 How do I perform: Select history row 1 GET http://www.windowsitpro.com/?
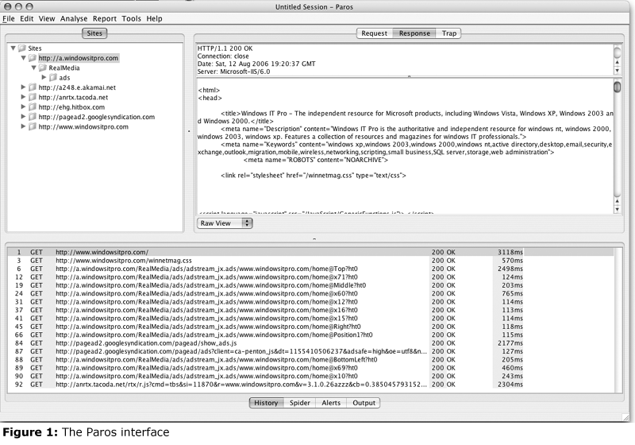[x=310, y=252]
